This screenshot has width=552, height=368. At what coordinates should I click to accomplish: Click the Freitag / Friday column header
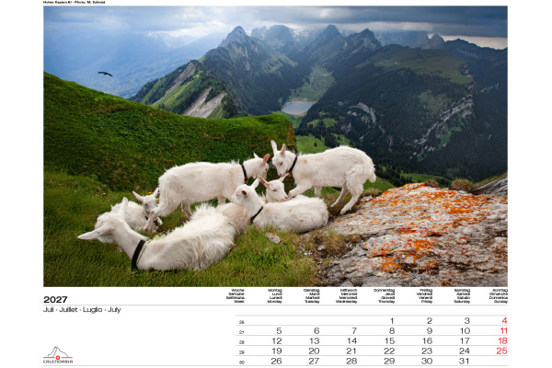pyautogui.click(x=424, y=296)
